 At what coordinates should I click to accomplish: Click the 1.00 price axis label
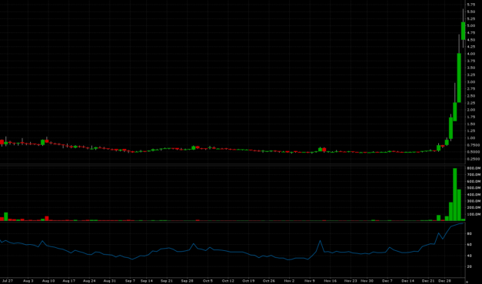pyautogui.click(x=471, y=138)
